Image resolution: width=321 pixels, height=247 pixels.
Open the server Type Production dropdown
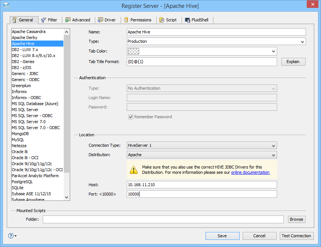pyautogui.click(x=216, y=41)
